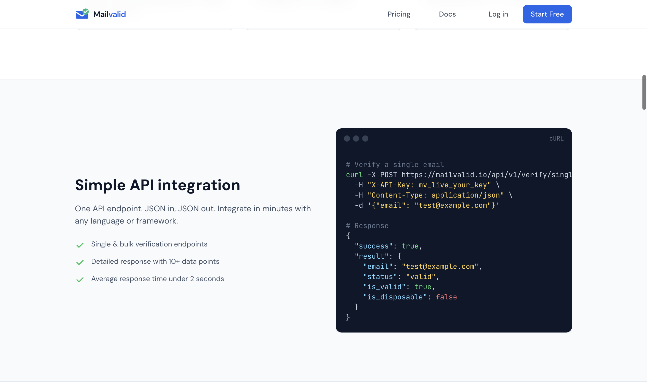Click the "success": true line
Screen dimensions: 647x387
[x=388, y=246]
